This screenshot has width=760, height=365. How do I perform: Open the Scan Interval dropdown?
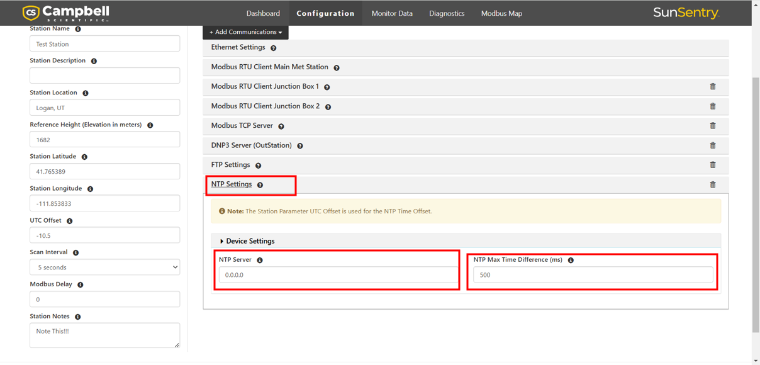pyautogui.click(x=104, y=267)
